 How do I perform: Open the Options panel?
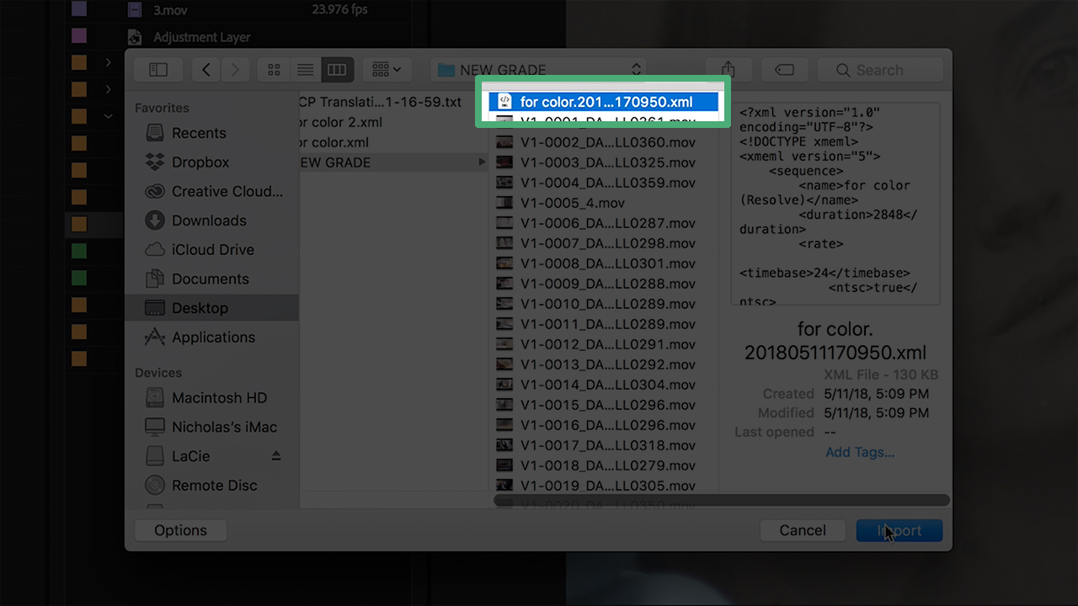click(180, 530)
